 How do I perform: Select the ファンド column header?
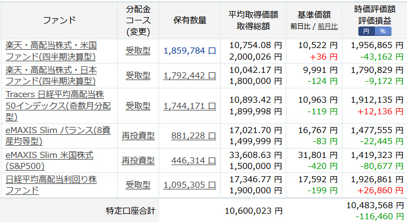coord(59,20)
